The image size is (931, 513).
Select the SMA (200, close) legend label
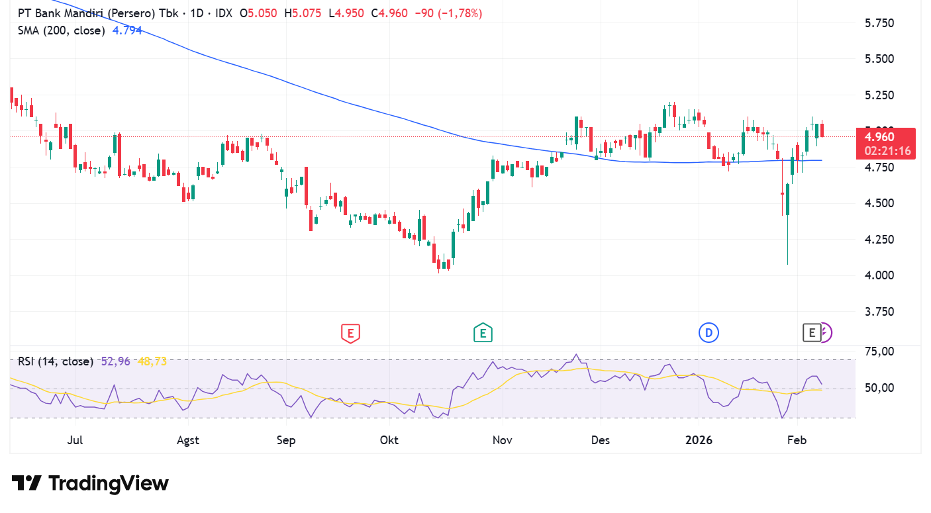[x=61, y=30]
